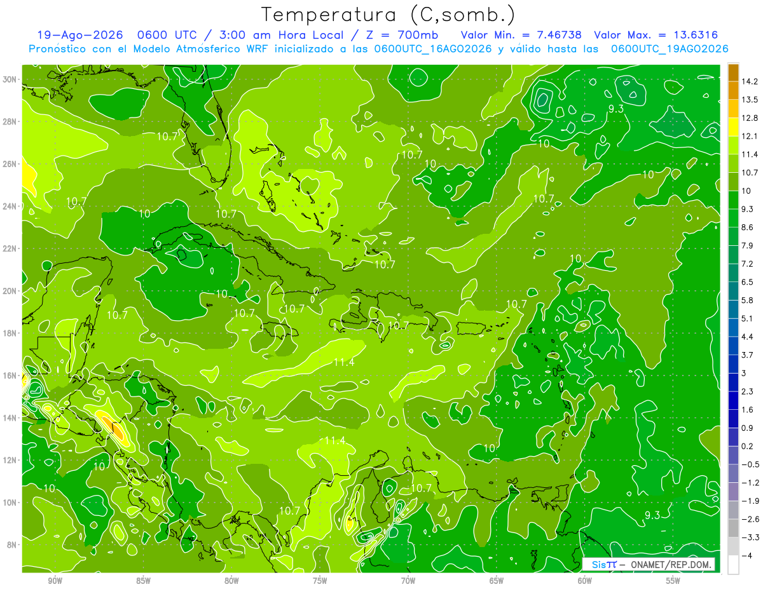Click the "-2.6" value on the color scale
Viewport: 763px width, 589px height.
(750, 519)
